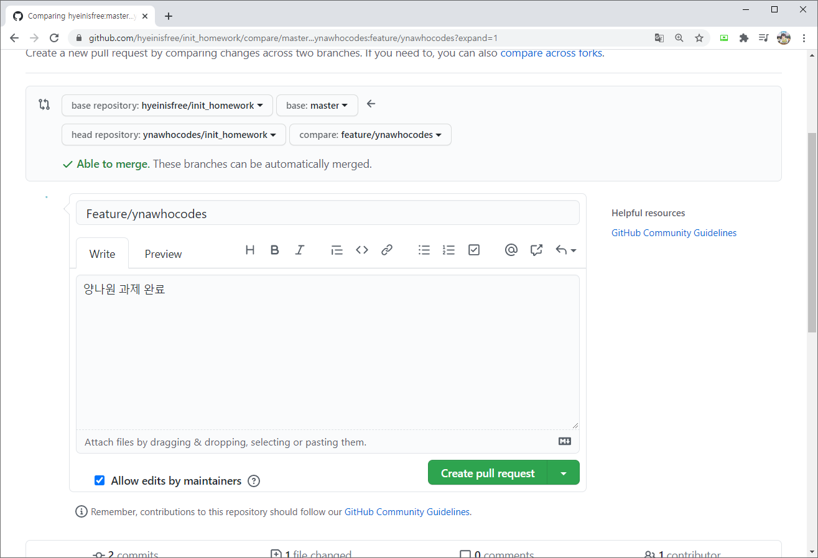The height and width of the screenshot is (558, 818).
Task: Insert a quote block
Action: tap(337, 250)
